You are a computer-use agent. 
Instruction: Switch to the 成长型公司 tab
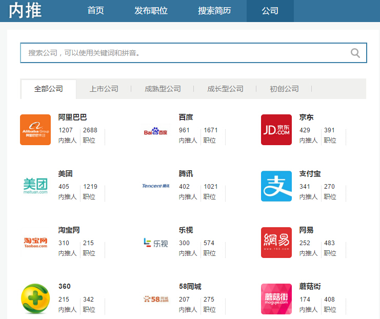(x=225, y=89)
